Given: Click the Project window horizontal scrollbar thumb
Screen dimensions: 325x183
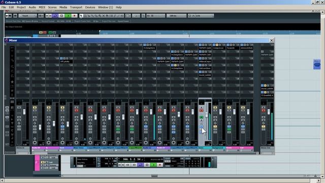Looking at the screenshot, I should click(154, 176).
